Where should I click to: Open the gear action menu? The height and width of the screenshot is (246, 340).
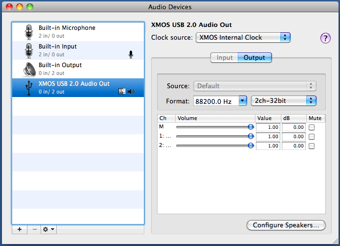coord(48,229)
